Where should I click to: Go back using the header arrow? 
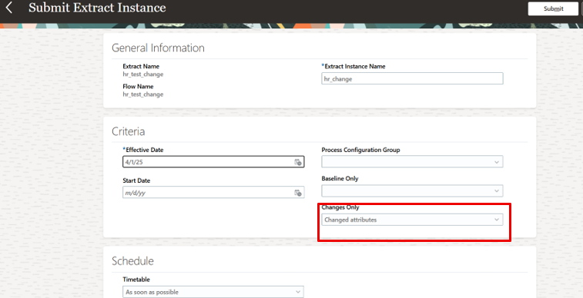tap(9, 8)
